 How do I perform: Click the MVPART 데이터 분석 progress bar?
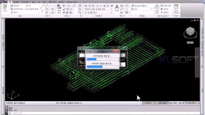pos(102,67)
